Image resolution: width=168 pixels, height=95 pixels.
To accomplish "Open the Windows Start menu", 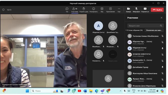I will click(27, 91).
